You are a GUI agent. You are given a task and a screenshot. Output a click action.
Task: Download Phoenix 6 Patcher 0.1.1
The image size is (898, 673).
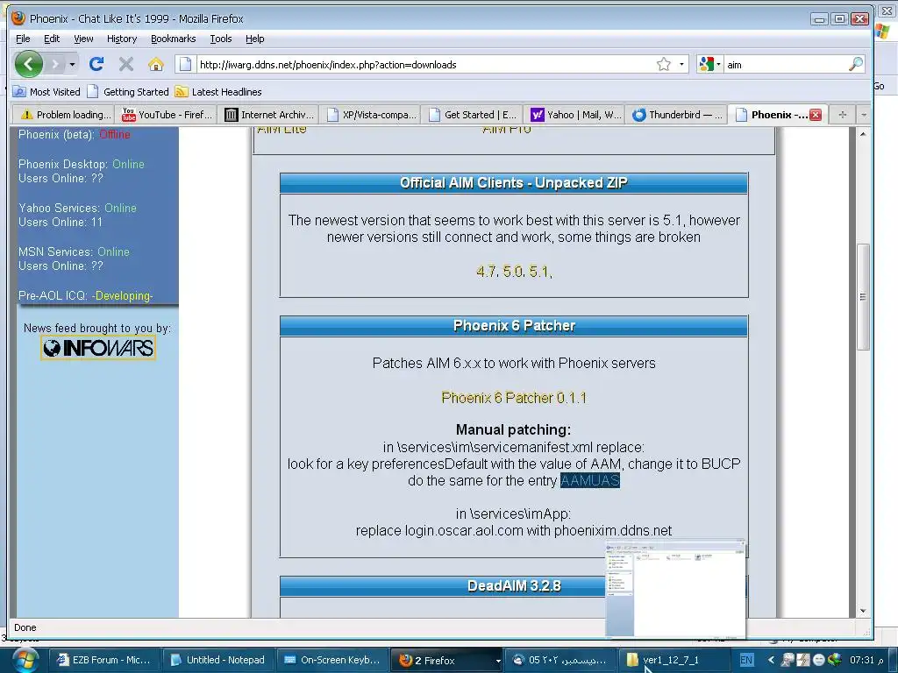[514, 397]
